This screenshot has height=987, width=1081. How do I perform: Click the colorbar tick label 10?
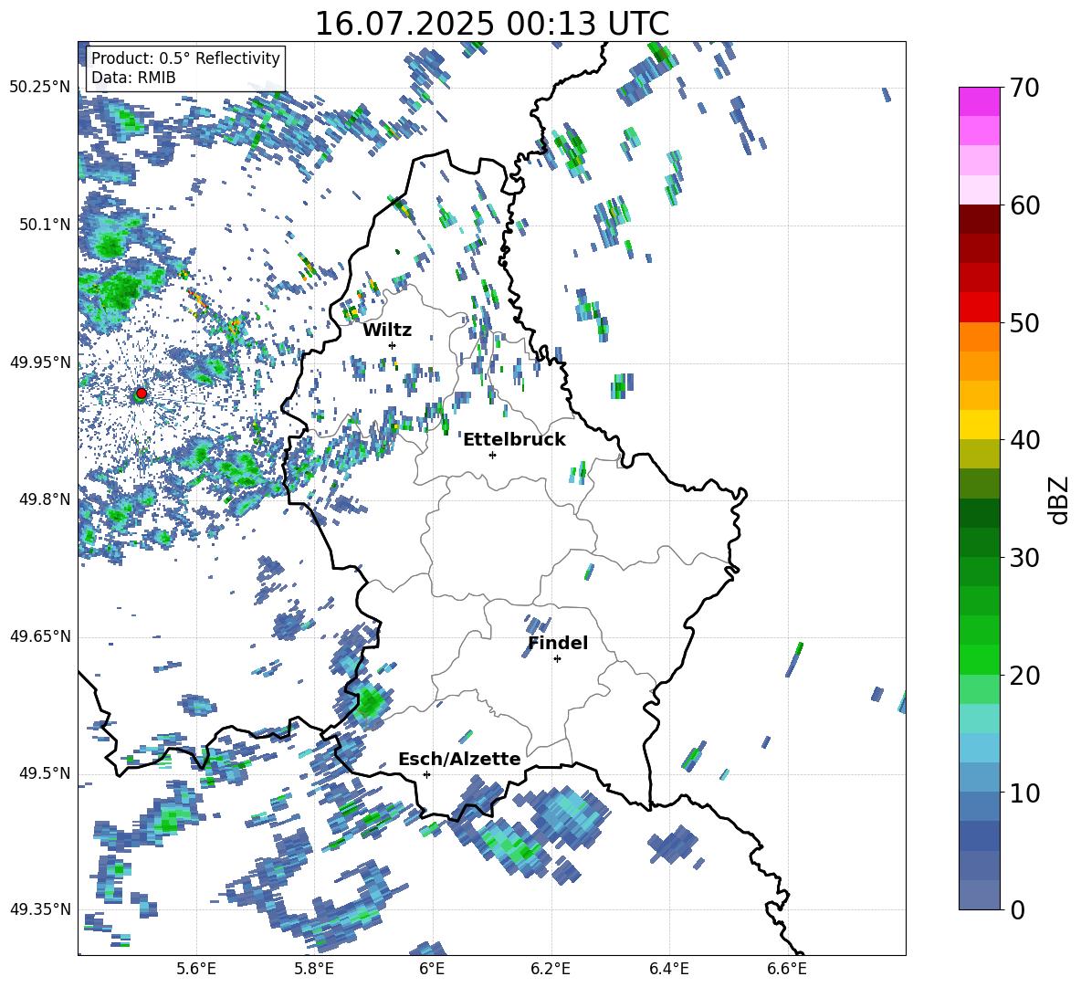coord(1024,793)
